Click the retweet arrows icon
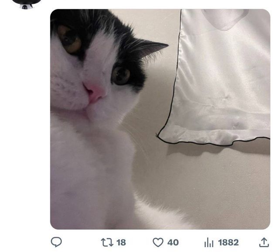Viewport: 279px width, 252px height. coord(106,242)
